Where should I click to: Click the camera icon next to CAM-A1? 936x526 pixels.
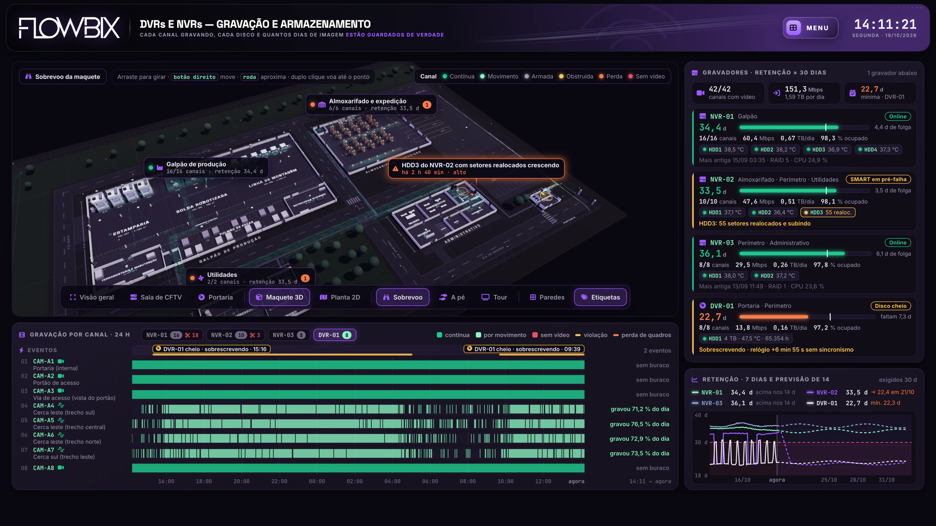click(x=61, y=361)
